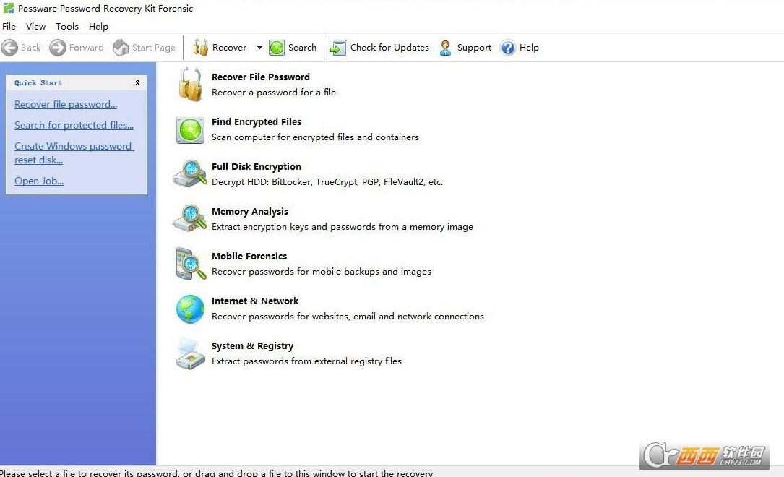Click the Check for Updates label

click(389, 48)
